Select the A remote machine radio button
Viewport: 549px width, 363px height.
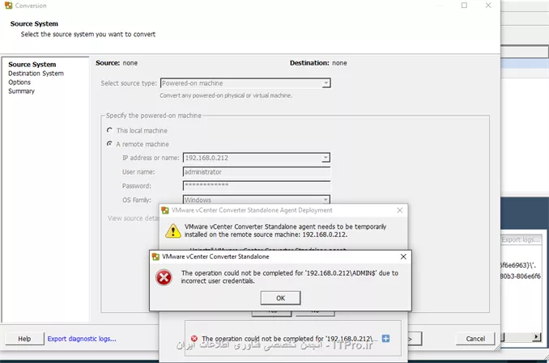pos(109,144)
